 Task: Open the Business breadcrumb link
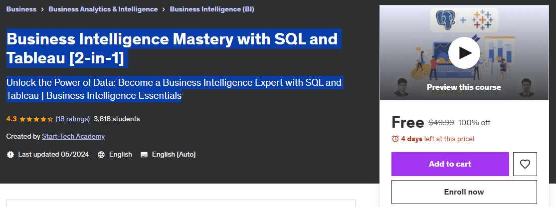click(21, 9)
